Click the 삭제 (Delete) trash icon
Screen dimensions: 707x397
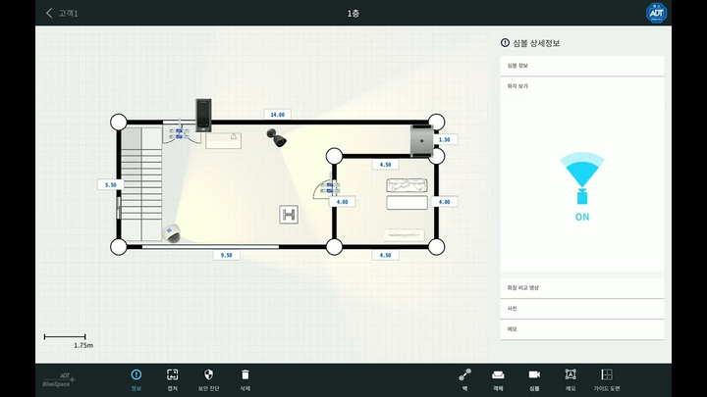pyautogui.click(x=245, y=378)
